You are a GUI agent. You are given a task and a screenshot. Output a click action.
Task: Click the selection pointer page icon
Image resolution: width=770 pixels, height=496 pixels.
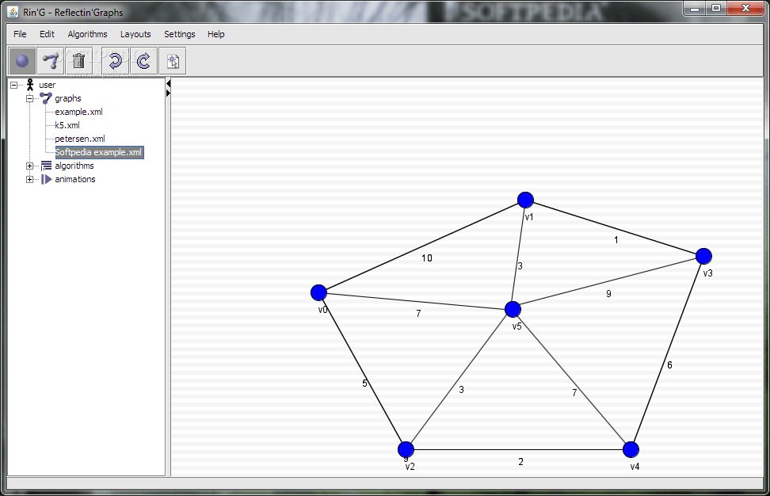point(172,61)
